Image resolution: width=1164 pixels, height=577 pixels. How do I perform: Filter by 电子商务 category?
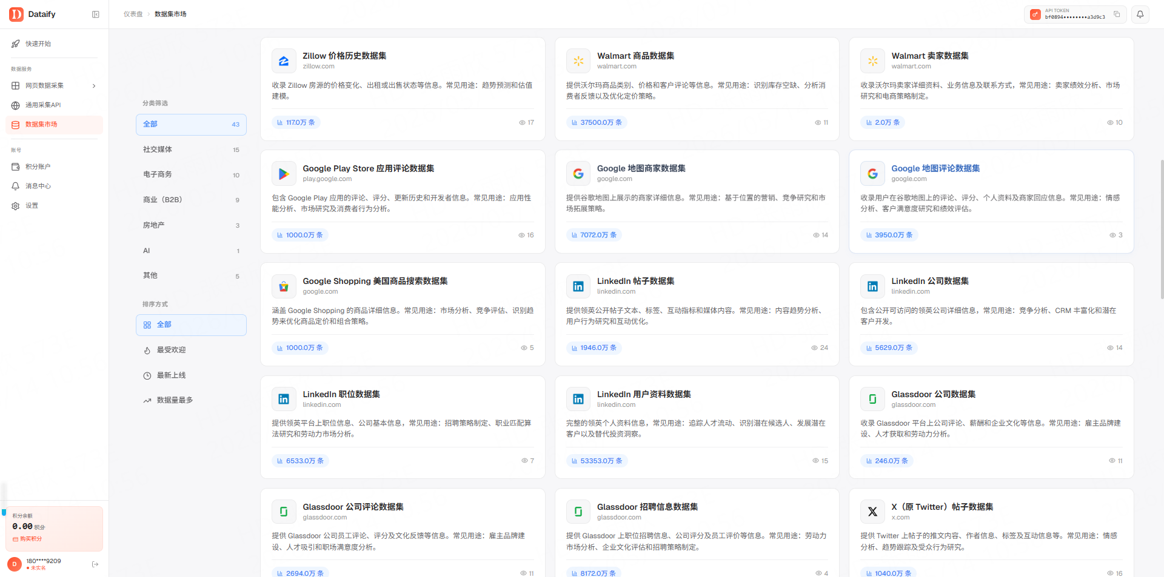click(191, 174)
